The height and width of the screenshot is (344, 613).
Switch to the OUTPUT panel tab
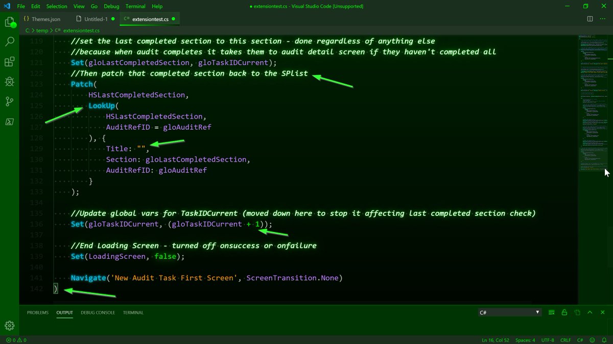[x=65, y=312]
